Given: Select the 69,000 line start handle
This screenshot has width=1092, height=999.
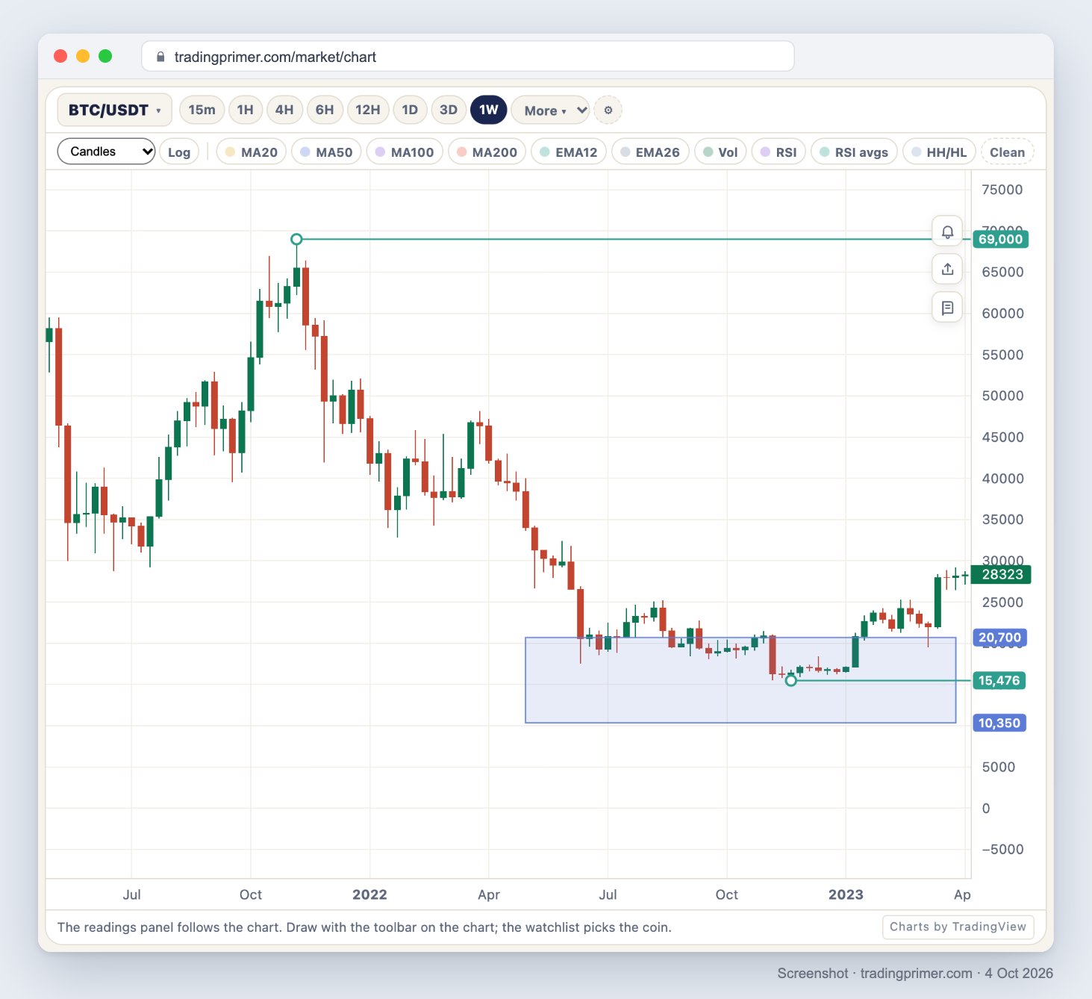Looking at the screenshot, I should pos(296,239).
